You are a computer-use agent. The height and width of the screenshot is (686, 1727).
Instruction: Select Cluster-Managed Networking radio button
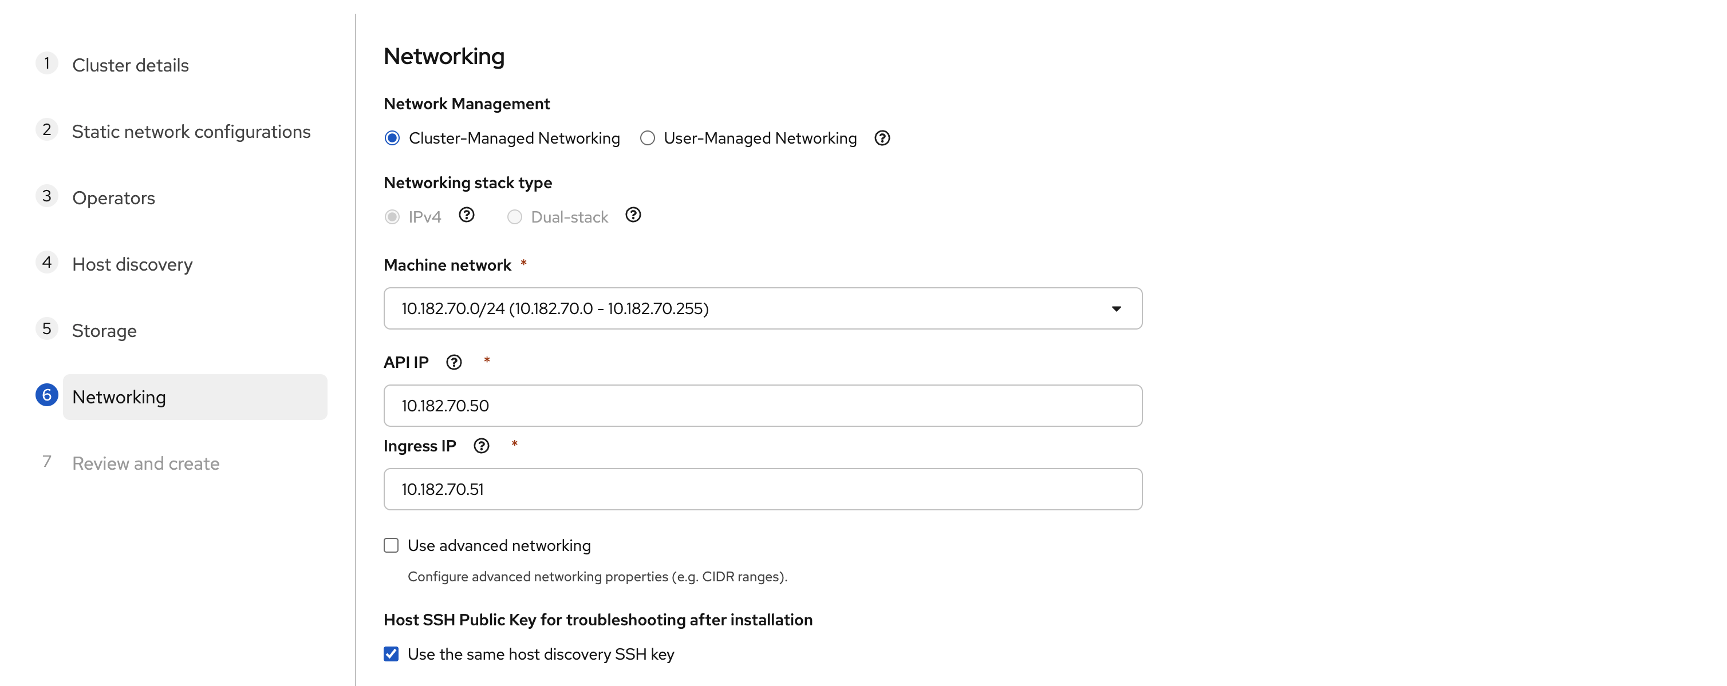tap(392, 138)
